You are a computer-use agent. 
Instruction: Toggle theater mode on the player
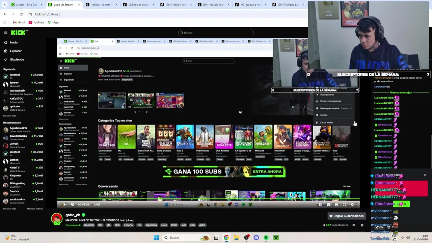336,205
